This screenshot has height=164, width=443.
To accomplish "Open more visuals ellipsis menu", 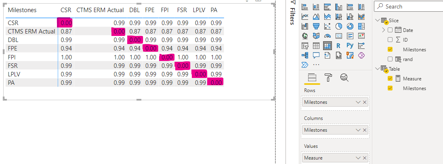I will (x=316, y=65).
